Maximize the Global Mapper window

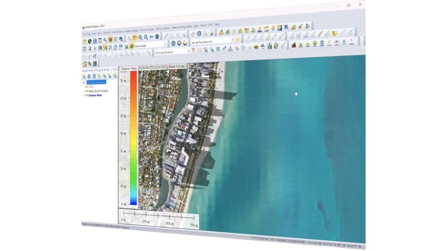click(349, 6)
